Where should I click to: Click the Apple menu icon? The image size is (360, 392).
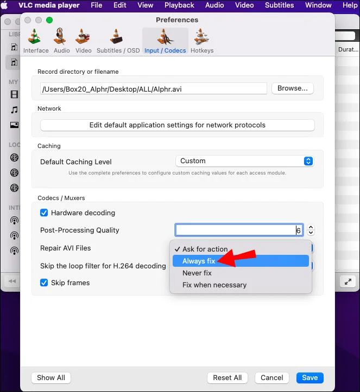[4, 5]
